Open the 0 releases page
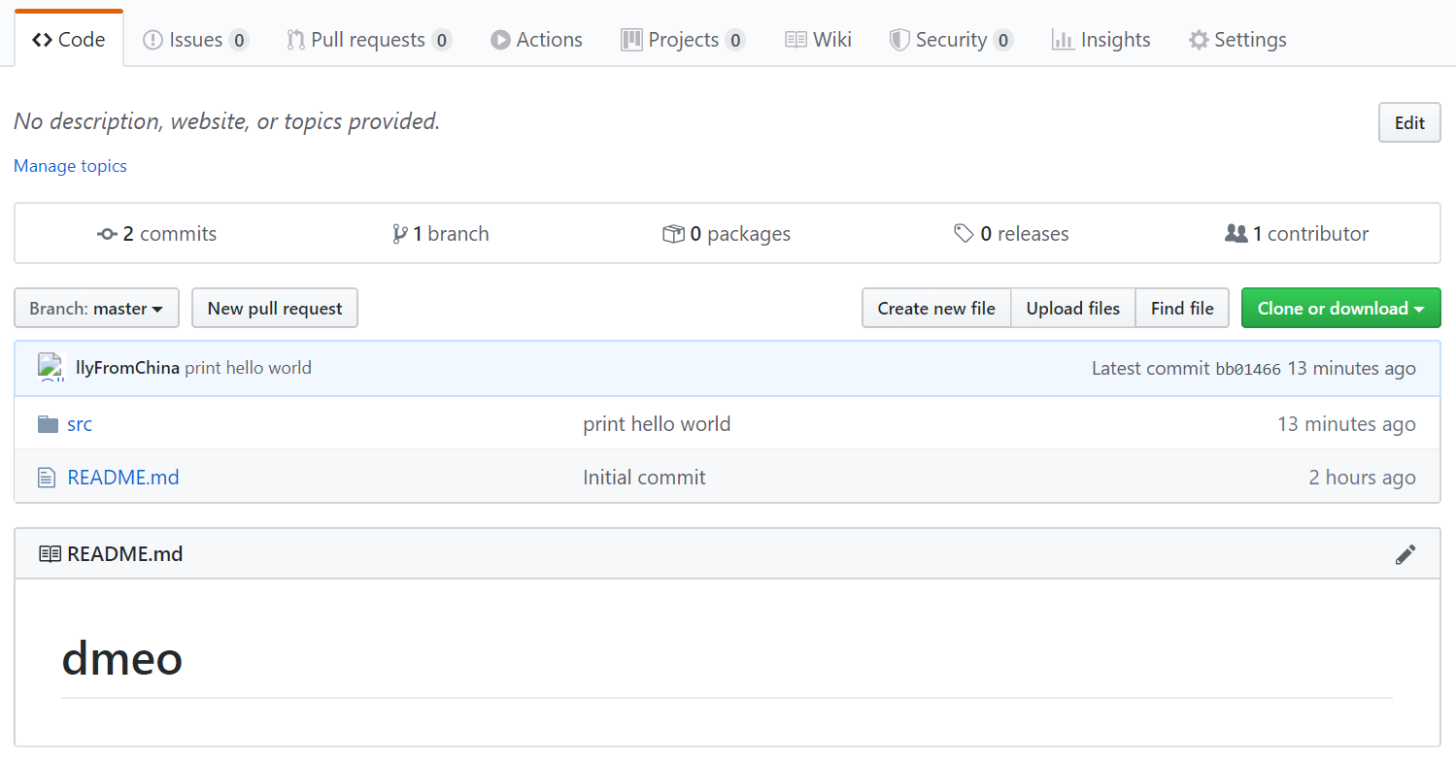Screen dimensions: 1456x762 click(x=1011, y=234)
